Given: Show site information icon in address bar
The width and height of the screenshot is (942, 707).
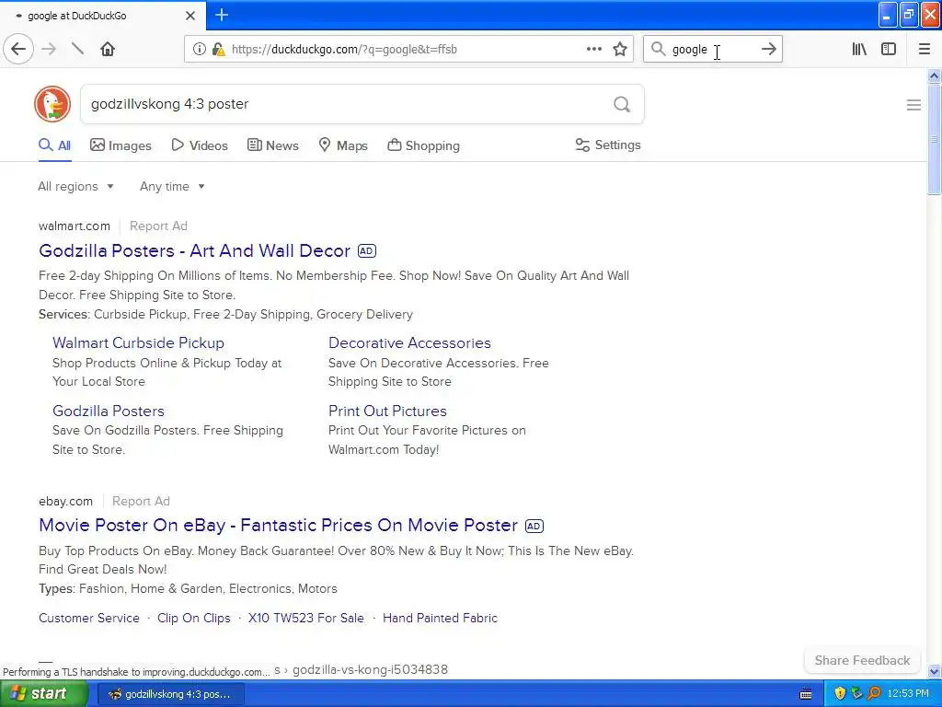Looking at the screenshot, I should pyautogui.click(x=199, y=50).
